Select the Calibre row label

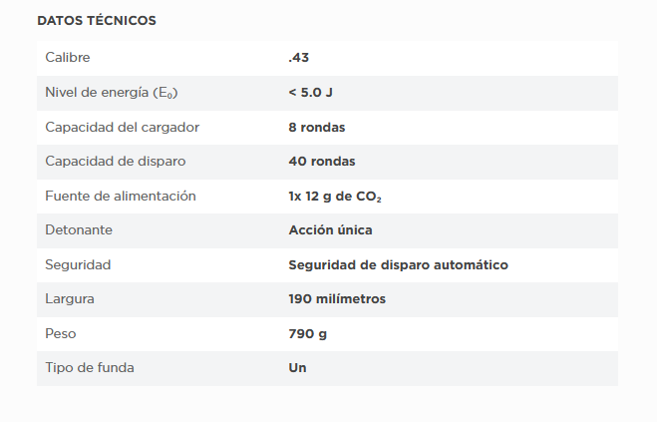pyautogui.click(x=67, y=58)
